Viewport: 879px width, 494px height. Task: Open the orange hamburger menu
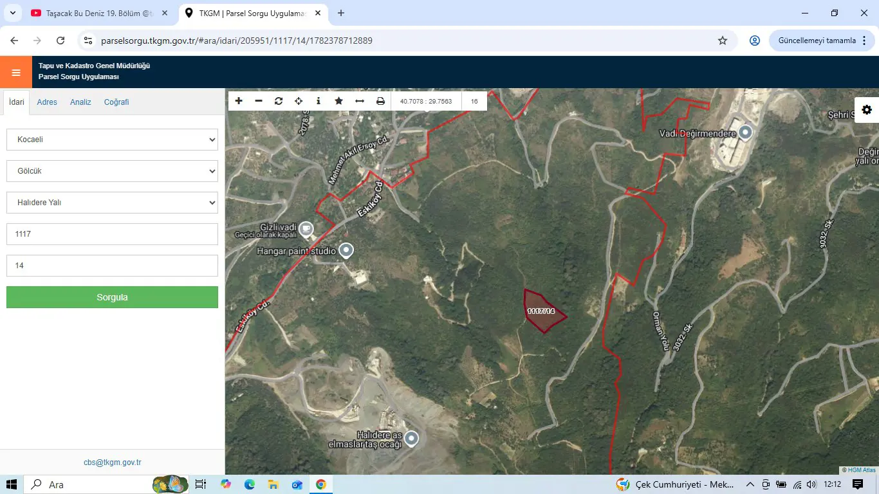coord(16,72)
